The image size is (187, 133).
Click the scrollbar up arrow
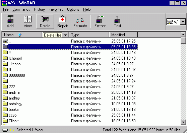(183, 35)
